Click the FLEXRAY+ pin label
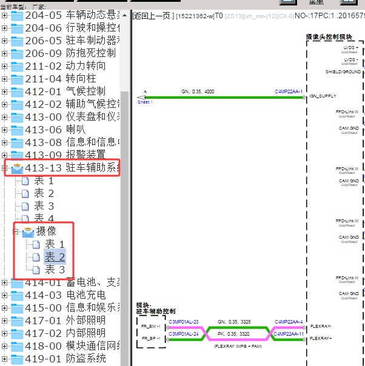This screenshot has height=366, width=365. point(321,339)
